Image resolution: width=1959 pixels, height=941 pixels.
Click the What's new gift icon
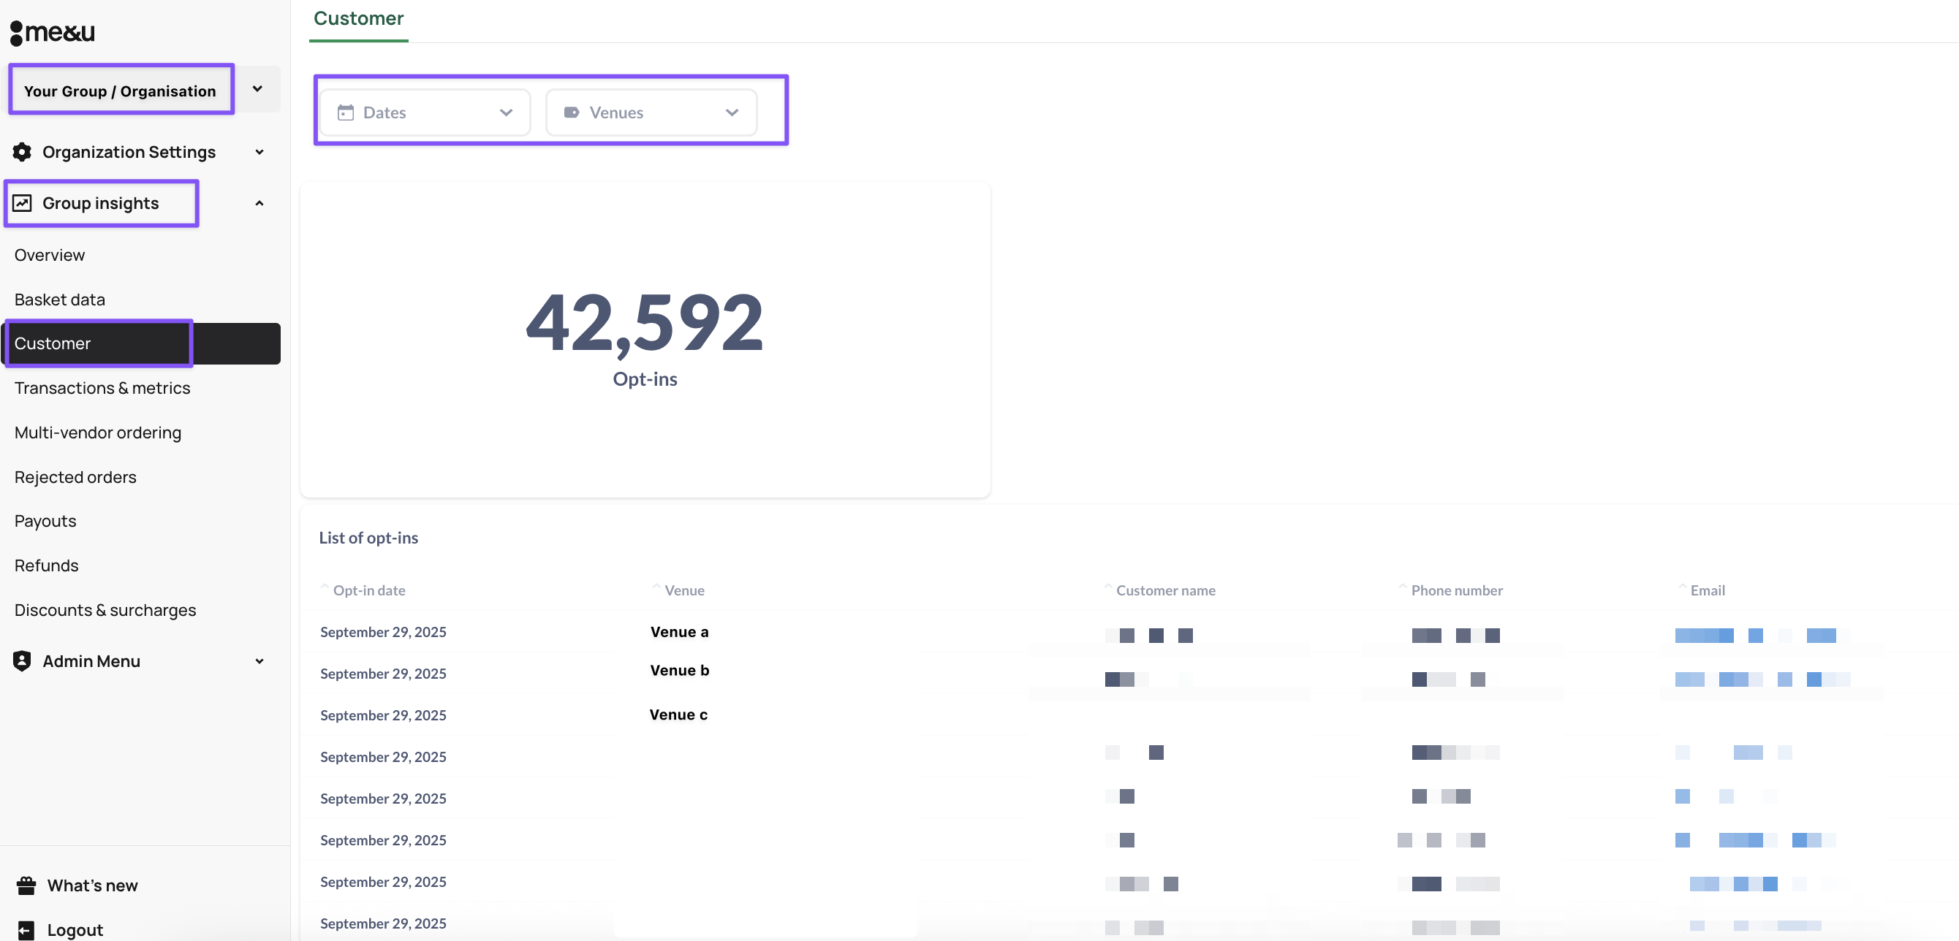click(x=26, y=885)
